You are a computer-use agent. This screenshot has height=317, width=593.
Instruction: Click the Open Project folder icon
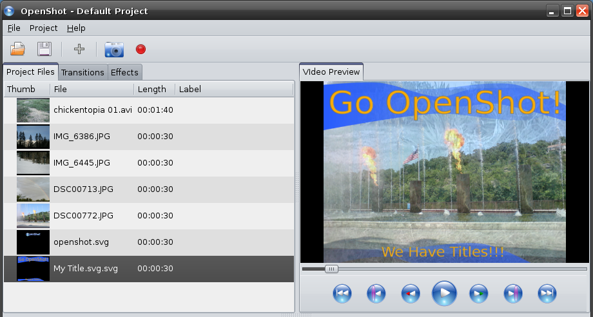click(x=17, y=49)
